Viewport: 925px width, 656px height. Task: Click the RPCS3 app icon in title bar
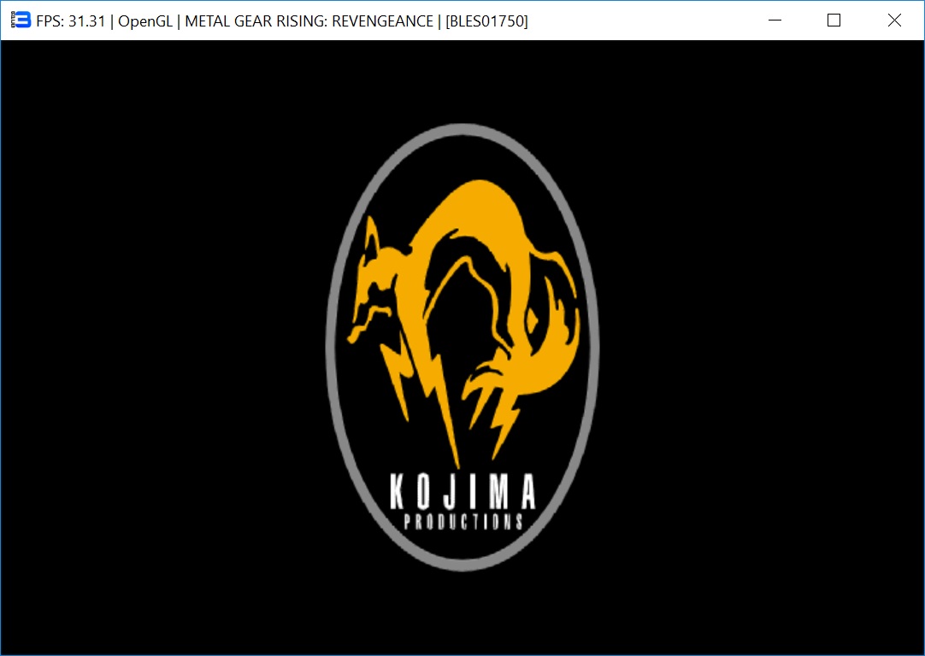click(21, 20)
